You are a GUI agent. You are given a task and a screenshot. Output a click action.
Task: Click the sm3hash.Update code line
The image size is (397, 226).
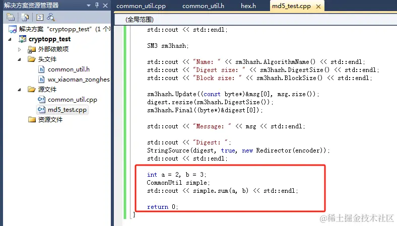click(x=233, y=94)
